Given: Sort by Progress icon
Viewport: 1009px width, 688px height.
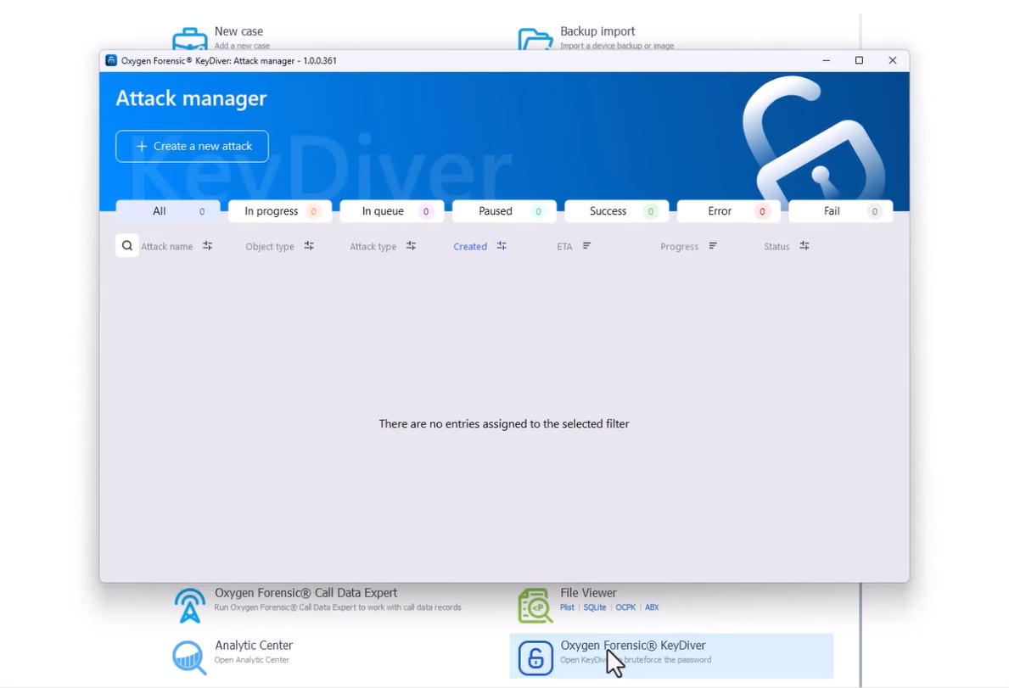Looking at the screenshot, I should coord(713,246).
